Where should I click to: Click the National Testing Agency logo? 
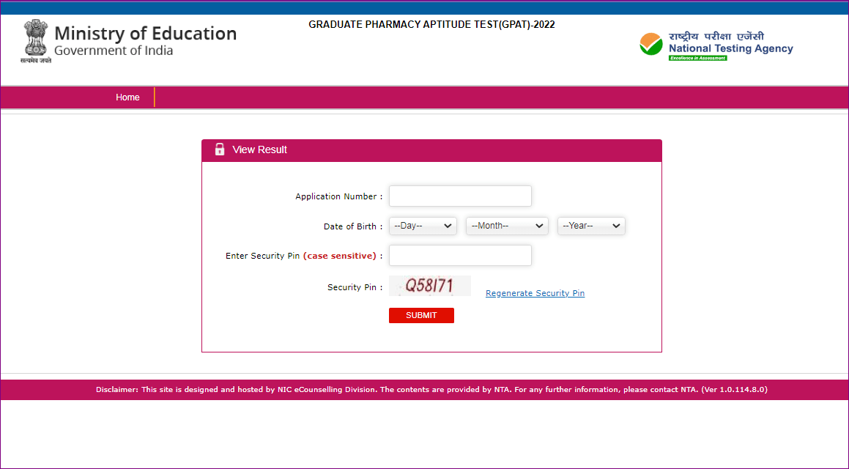pos(716,45)
